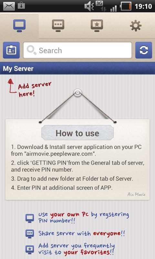Tap the blue refresh arrows button

(144, 50)
